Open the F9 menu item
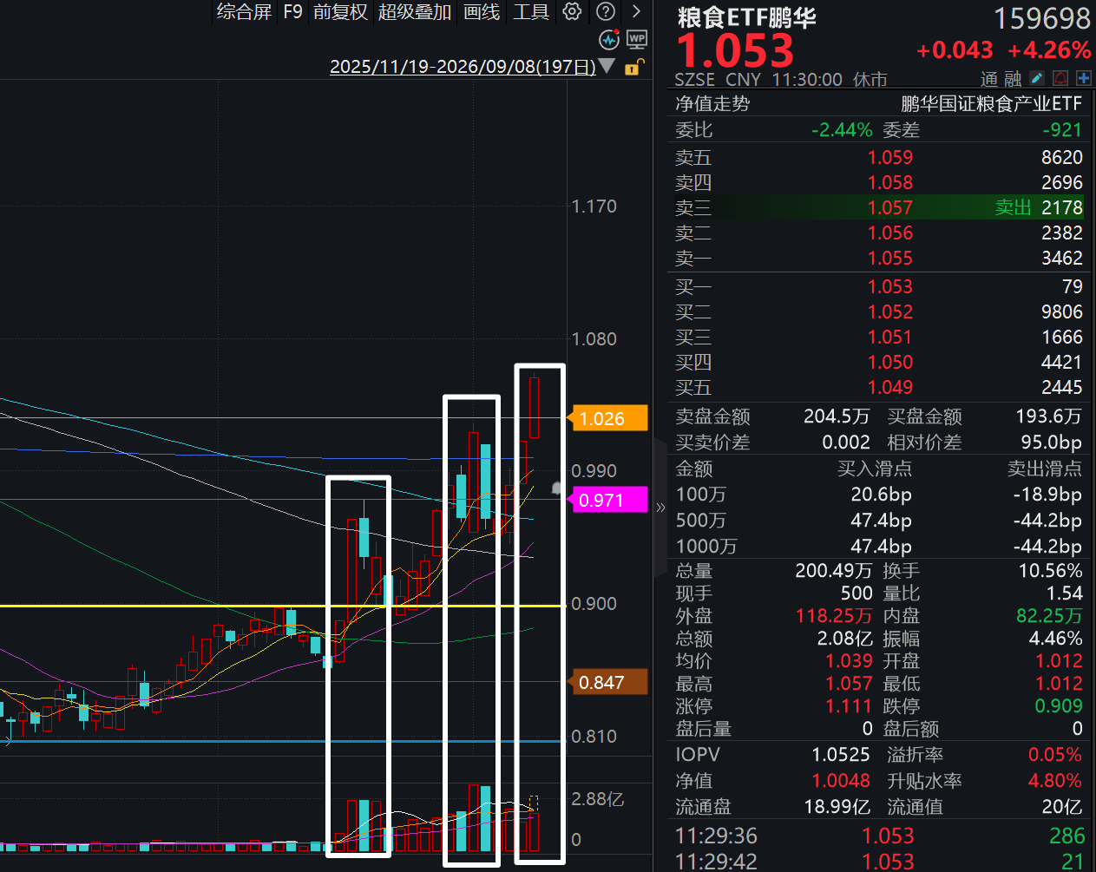Viewport: 1096px width, 872px height. tap(292, 11)
